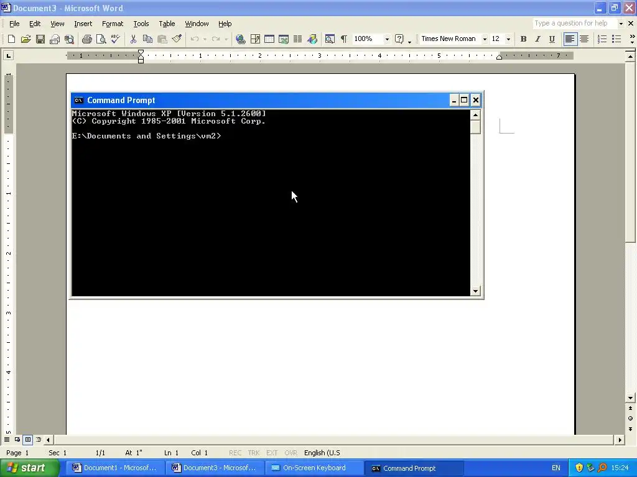Open the Undo history dropdown arrow
The image size is (637, 477).
click(x=205, y=39)
